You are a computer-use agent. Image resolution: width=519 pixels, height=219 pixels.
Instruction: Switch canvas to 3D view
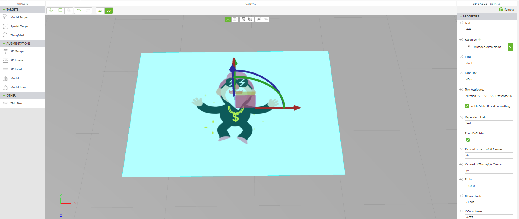coord(109,11)
